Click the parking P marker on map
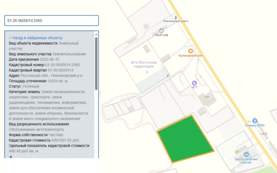The image size is (277, 173). point(168,76)
